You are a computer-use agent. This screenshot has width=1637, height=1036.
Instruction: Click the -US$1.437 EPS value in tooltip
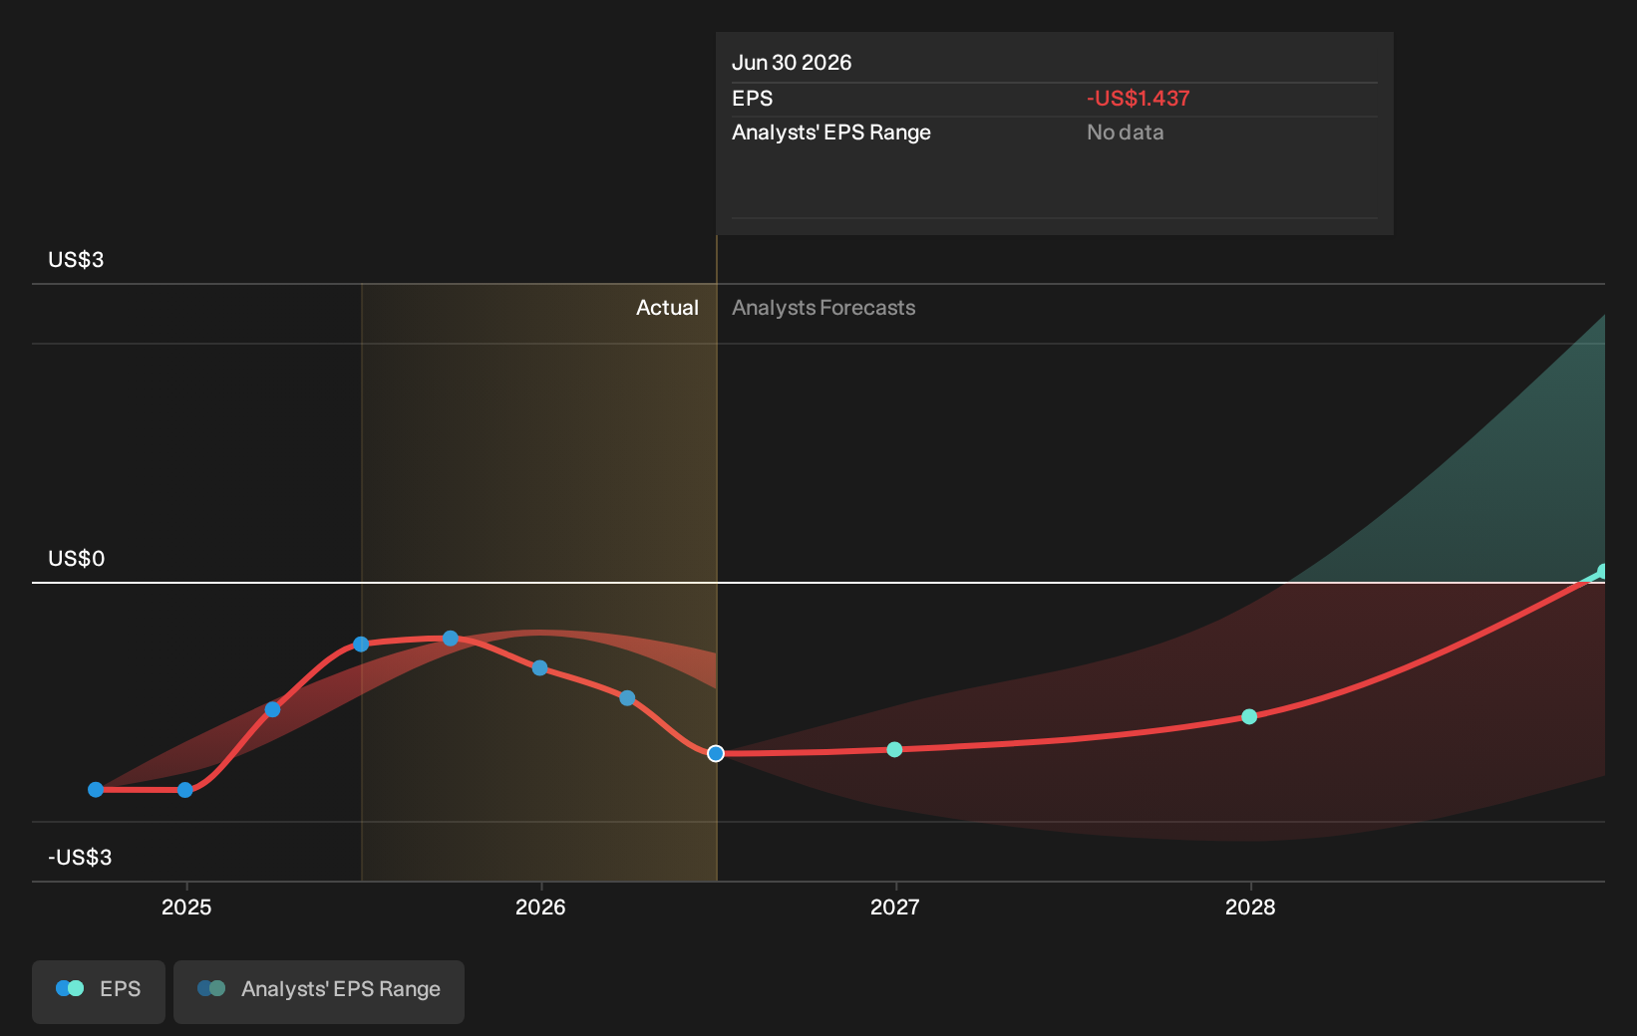(1139, 99)
